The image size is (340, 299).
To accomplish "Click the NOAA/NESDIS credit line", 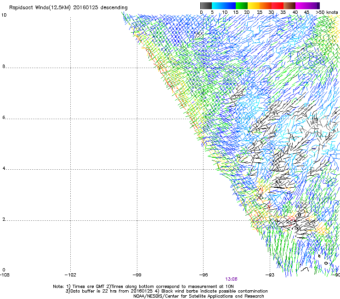I will point(198,296).
